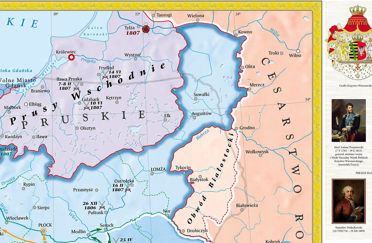Screen dimensions: 372x243
Task: Click the Augustów city label
Action: pos(201,113)
